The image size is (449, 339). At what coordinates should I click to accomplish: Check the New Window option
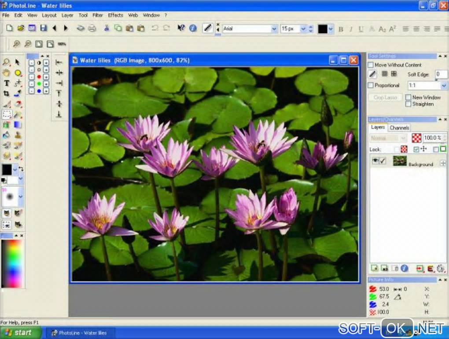click(409, 97)
